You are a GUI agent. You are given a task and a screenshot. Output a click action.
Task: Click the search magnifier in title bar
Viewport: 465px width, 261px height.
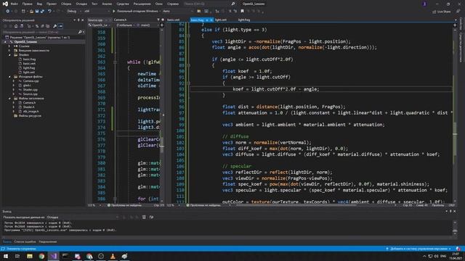(233, 4)
